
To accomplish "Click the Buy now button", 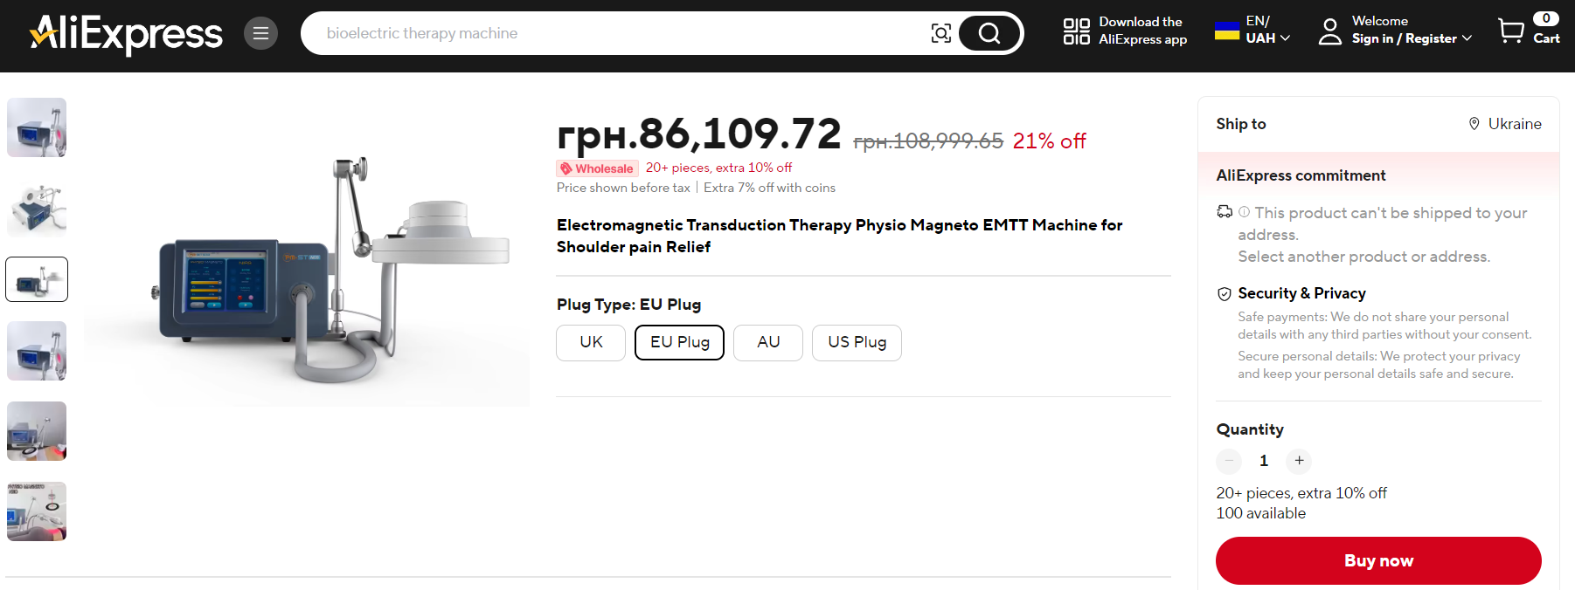I will pos(1377,560).
